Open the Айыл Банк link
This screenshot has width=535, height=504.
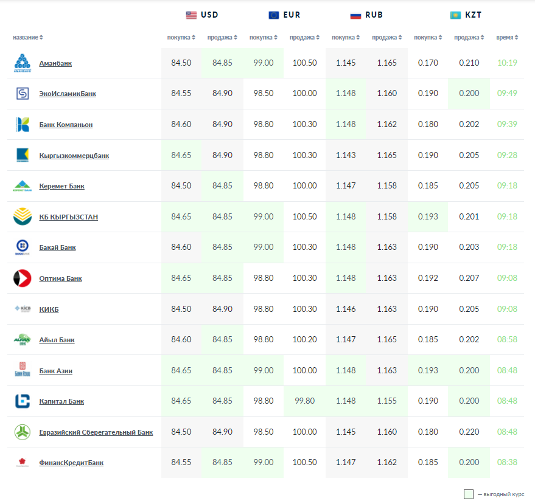(x=57, y=340)
